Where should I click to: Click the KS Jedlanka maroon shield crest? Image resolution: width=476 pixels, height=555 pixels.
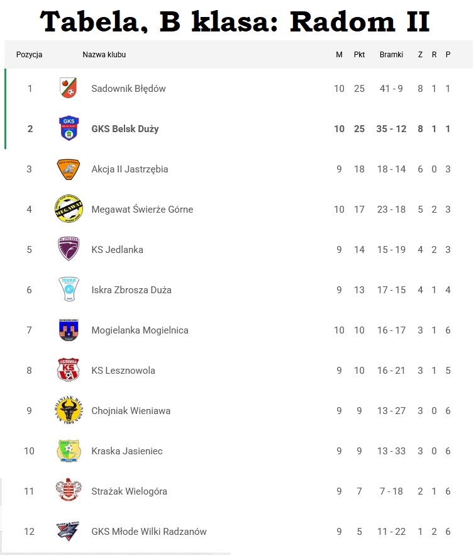coord(69,249)
